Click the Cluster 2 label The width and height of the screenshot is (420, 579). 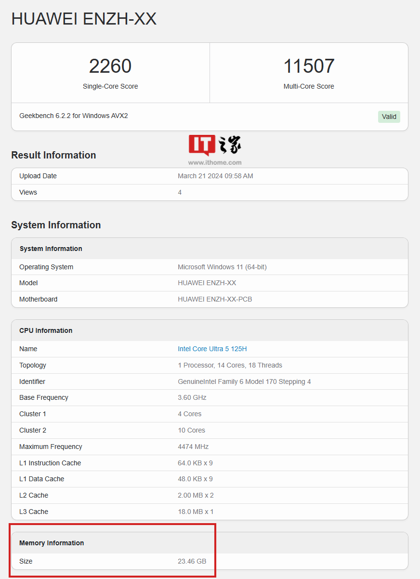(33, 430)
